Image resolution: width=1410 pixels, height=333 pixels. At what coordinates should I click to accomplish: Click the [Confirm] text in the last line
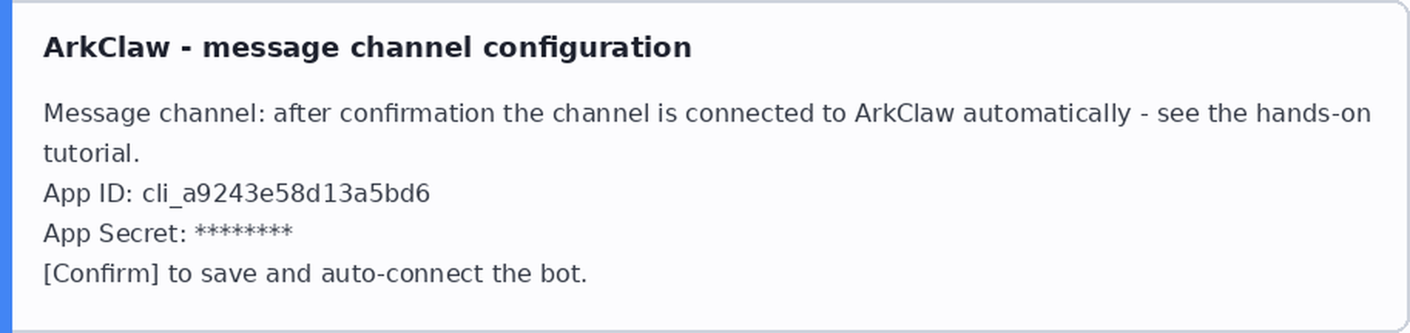pos(101,274)
